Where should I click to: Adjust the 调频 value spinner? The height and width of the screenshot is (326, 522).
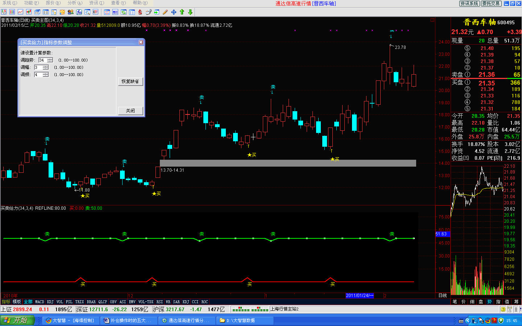click(46, 75)
